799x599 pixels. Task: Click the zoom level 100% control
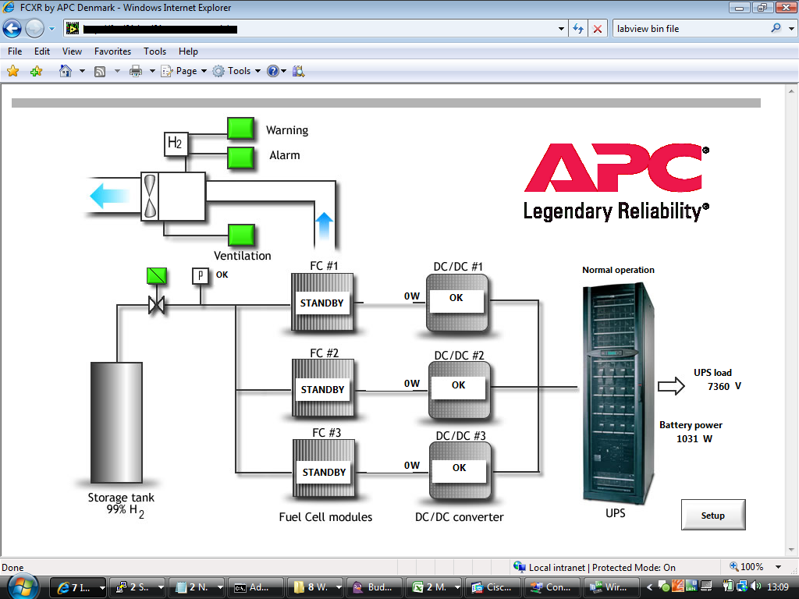(747, 567)
